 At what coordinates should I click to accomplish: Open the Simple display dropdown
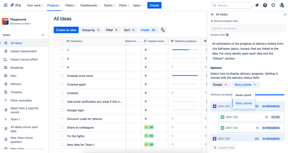click(220, 85)
